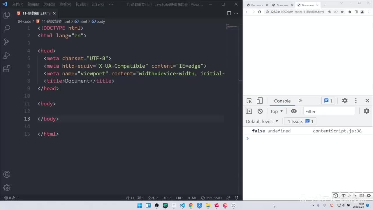Show more DevTools tabs chevron
373x210 pixels.
click(300, 101)
